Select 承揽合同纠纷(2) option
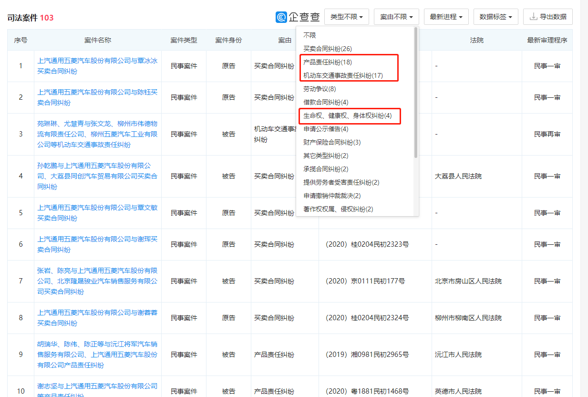The height and width of the screenshot is (397, 588). click(326, 169)
